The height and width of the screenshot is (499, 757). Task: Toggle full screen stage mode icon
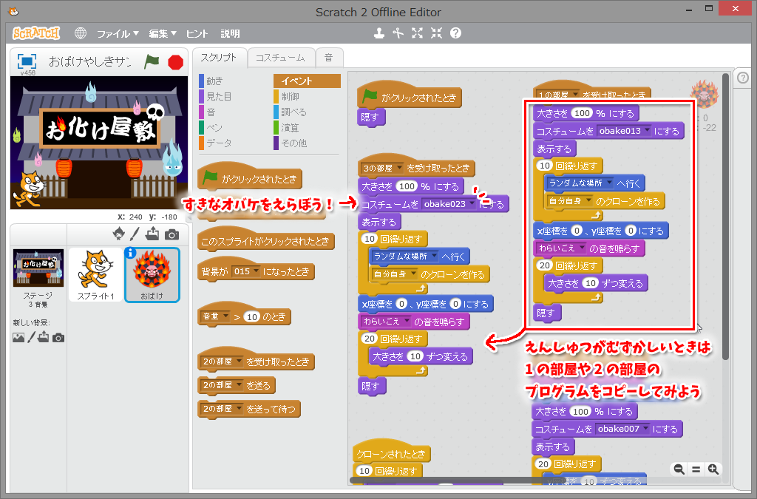click(27, 61)
